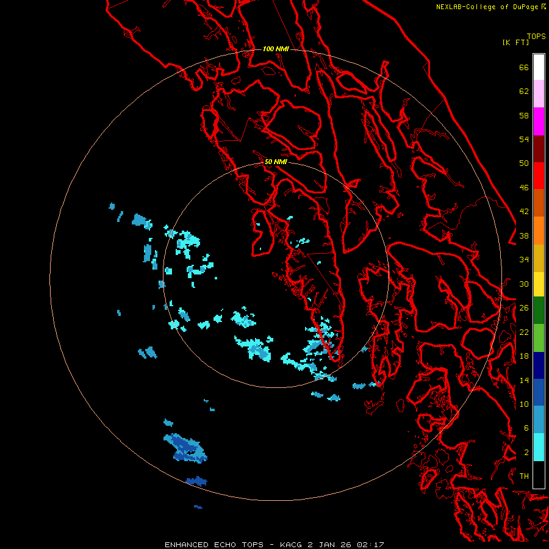Screen dimensions: 549x549
Task: Click the legend value 18
Action: [524, 356]
